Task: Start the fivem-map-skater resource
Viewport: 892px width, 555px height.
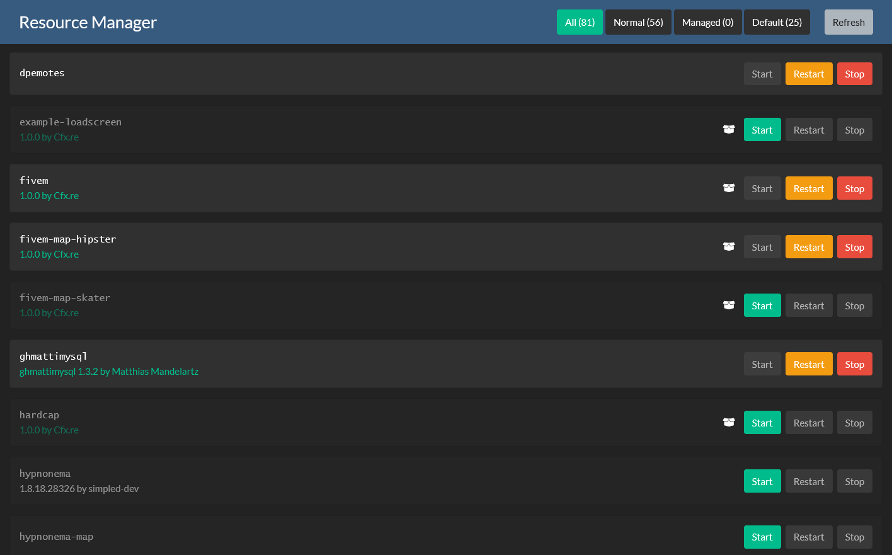Action: click(762, 305)
